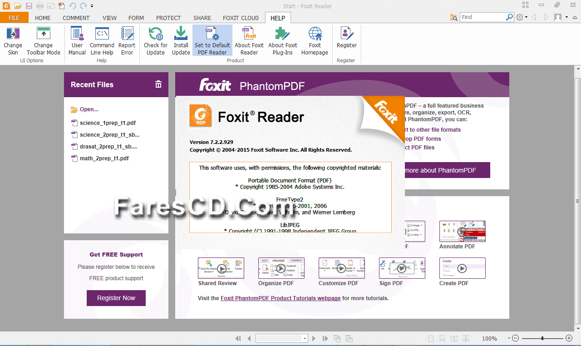
Task: Click Install Update icon
Action: tap(181, 34)
